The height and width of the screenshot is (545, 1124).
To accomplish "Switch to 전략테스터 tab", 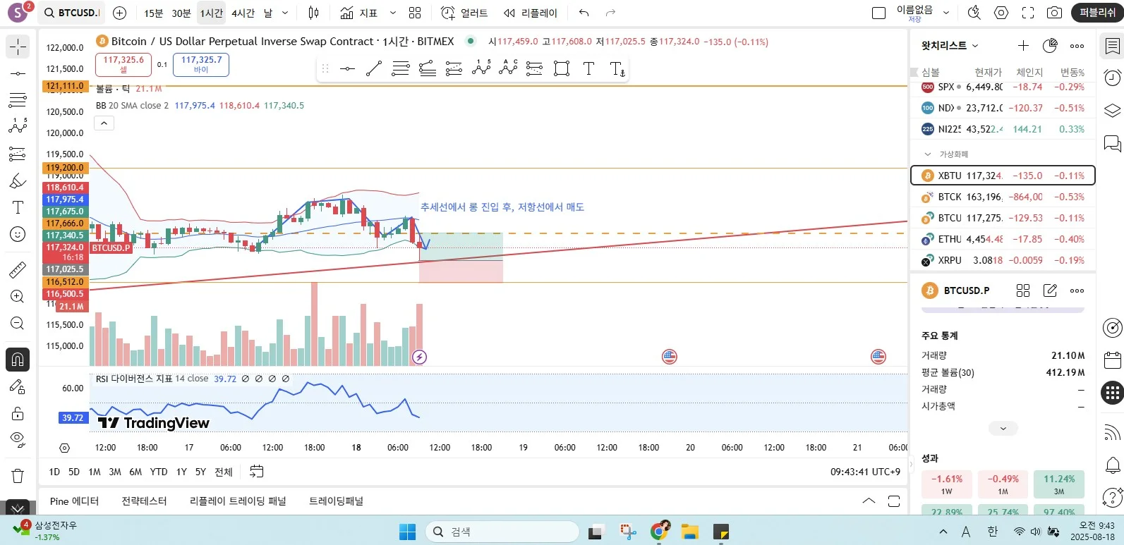I will click(x=144, y=501).
